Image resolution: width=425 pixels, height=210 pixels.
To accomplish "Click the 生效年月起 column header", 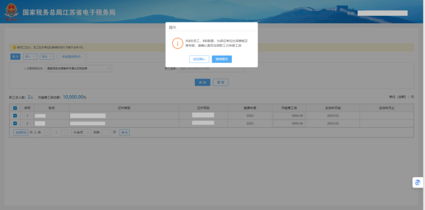I will click(x=333, y=108).
